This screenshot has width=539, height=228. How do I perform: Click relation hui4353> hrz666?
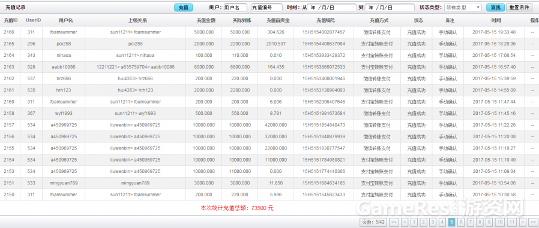coord(136,78)
